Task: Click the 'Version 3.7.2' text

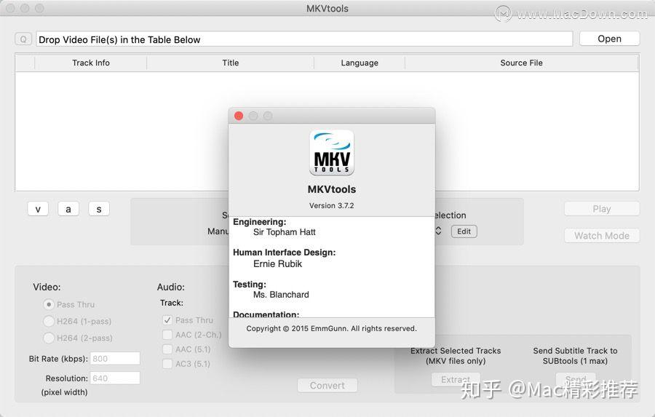Action: tap(332, 205)
